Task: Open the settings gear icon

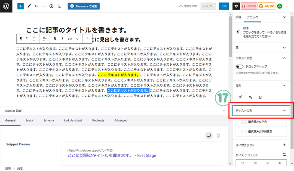Action: pos(236,6)
